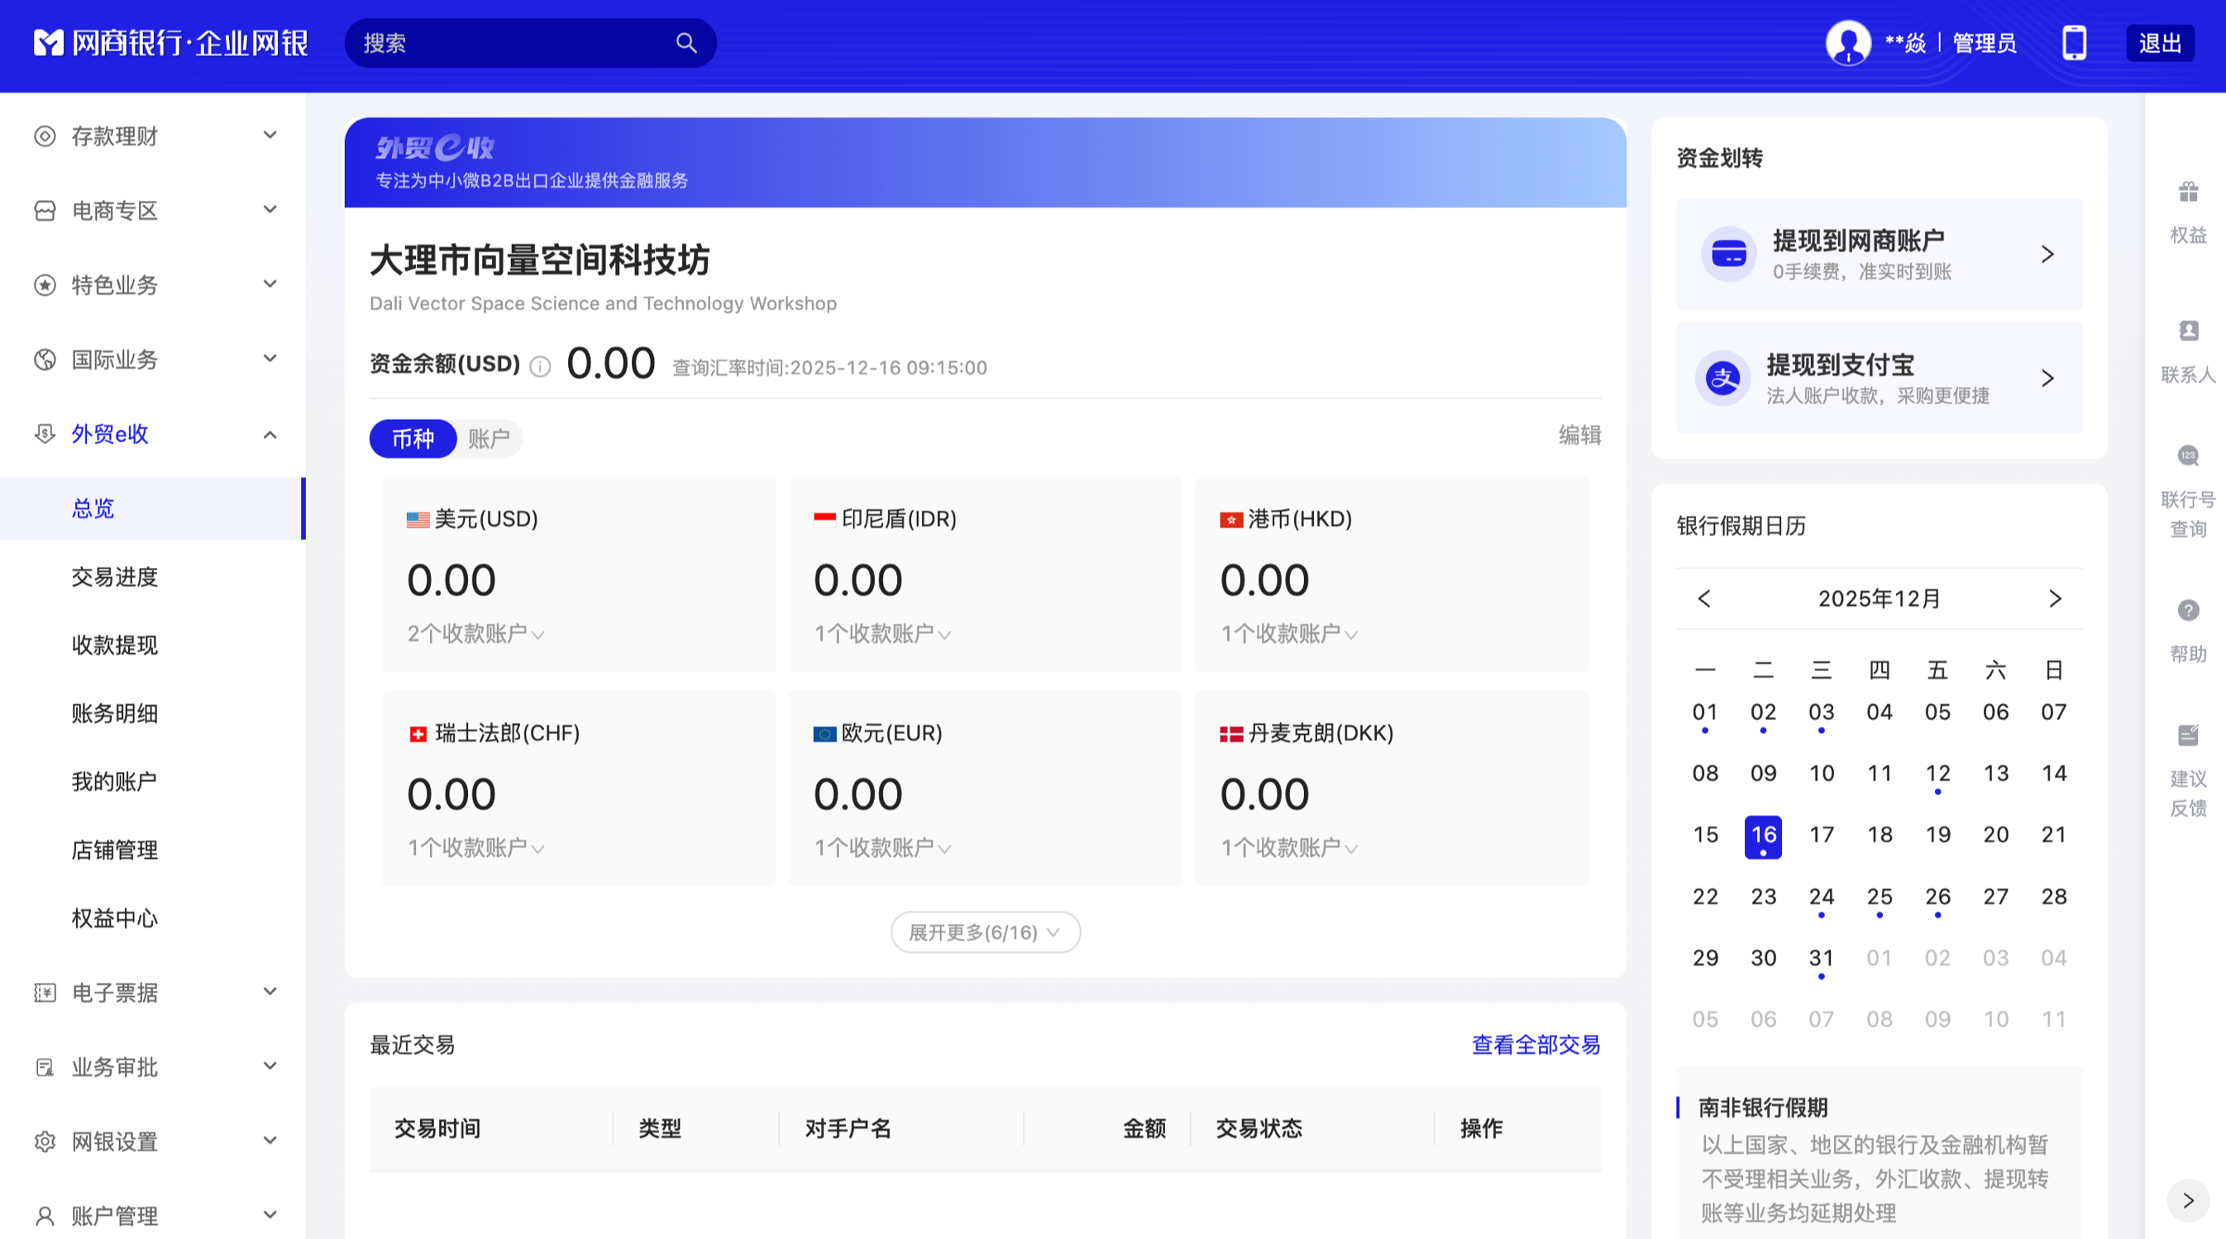Click the user avatar icon in header
Viewport: 2226px width, 1239px height.
click(x=1847, y=42)
